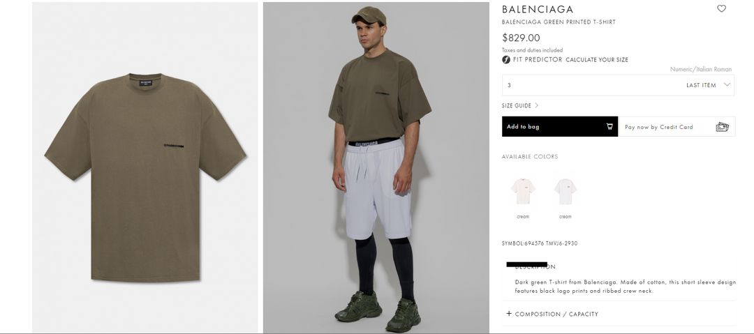Choose Pay now by Credit Card

point(677,127)
